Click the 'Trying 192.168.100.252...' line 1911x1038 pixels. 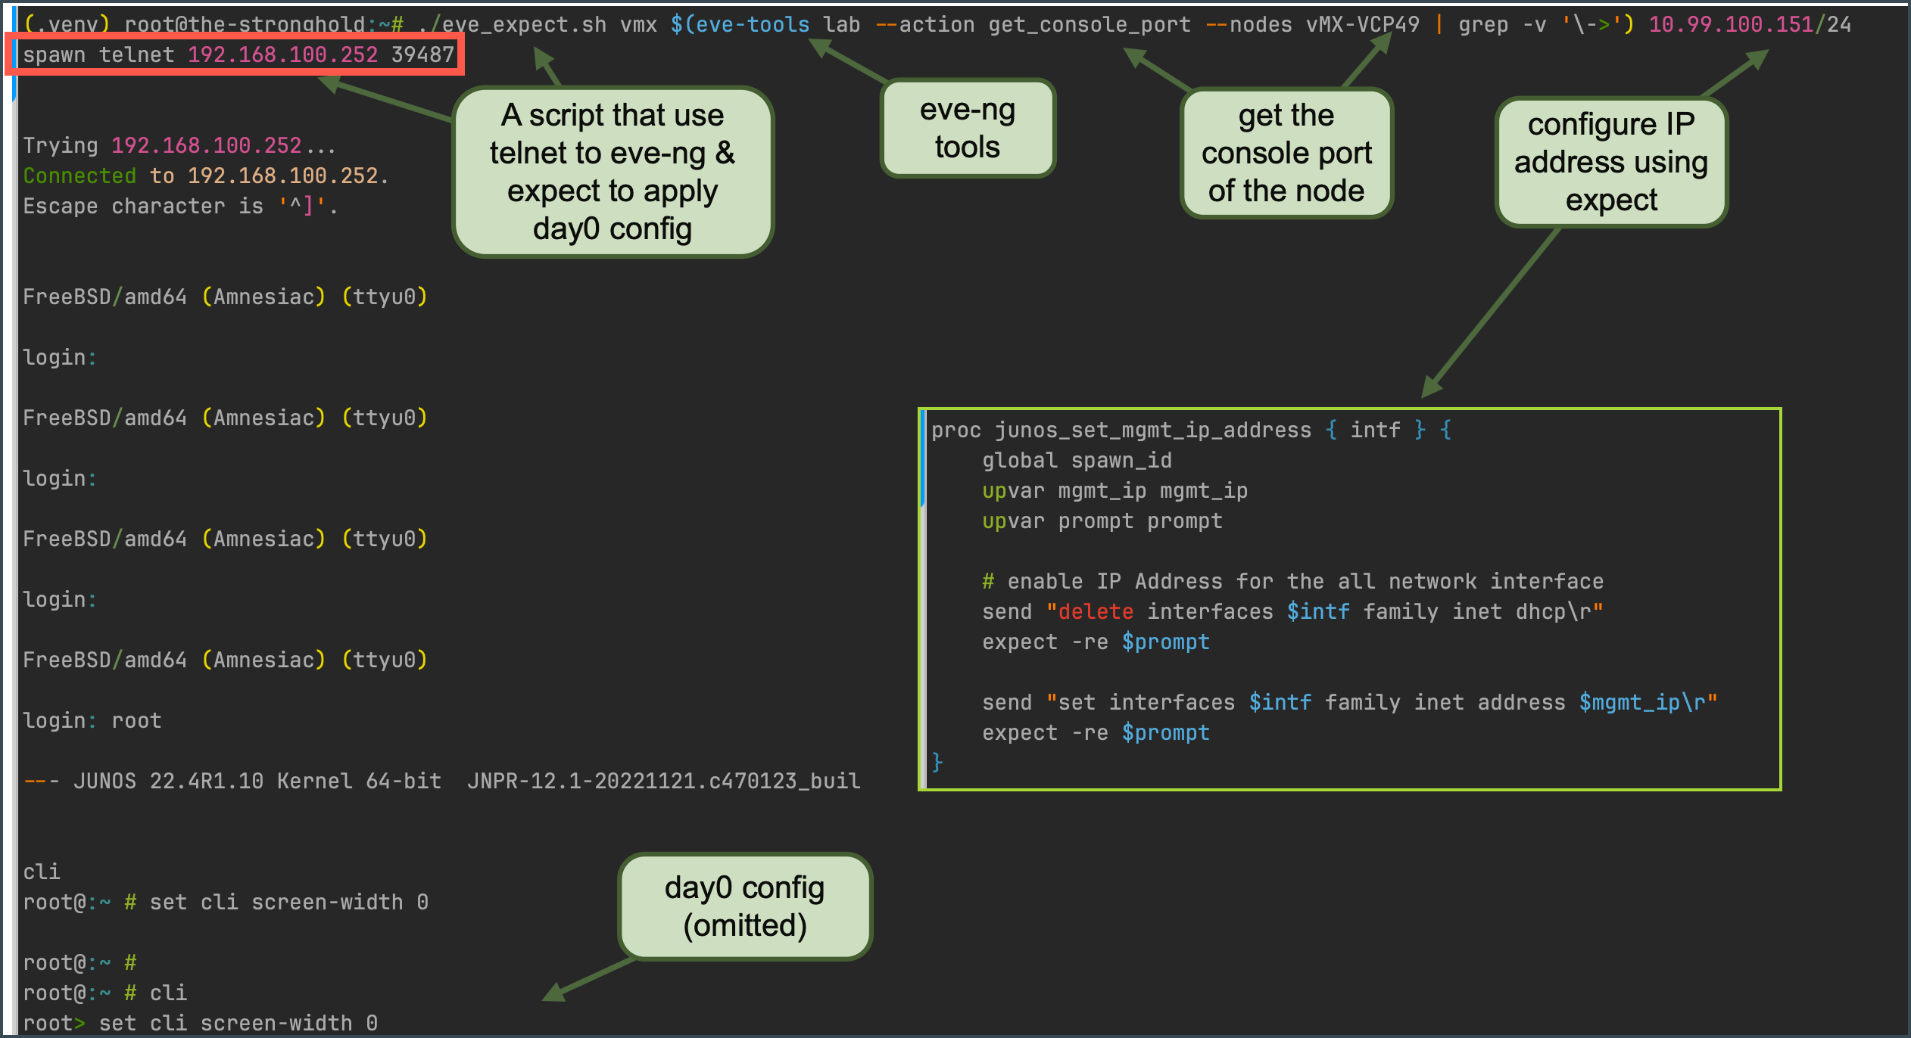pos(179,145)
